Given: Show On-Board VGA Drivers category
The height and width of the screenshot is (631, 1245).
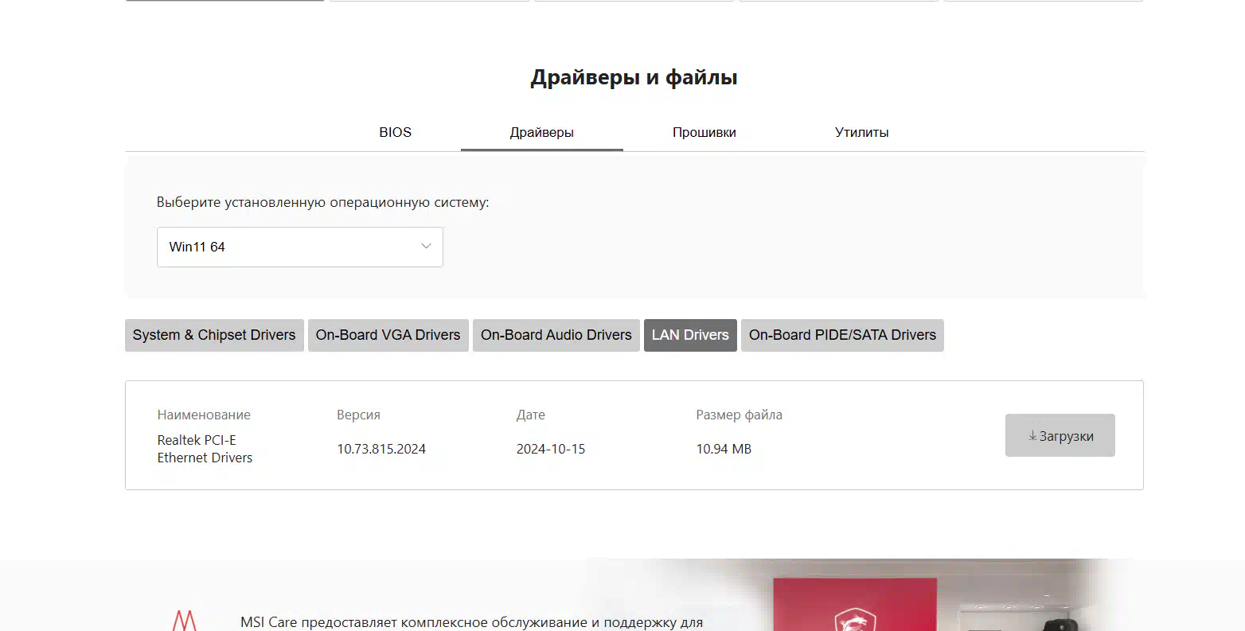Looking at the screenshot, I should click(x=388, y=335).
